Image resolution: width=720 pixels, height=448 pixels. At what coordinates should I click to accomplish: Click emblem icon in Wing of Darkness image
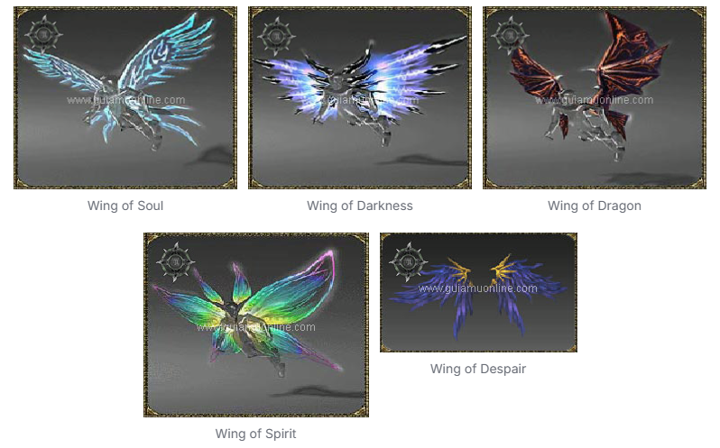click(x=277, y=35)
